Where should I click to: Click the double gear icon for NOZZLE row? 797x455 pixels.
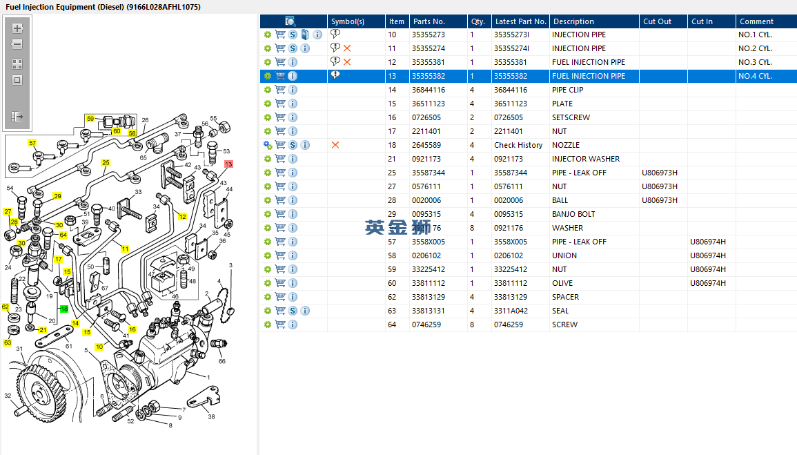point(268,145)
